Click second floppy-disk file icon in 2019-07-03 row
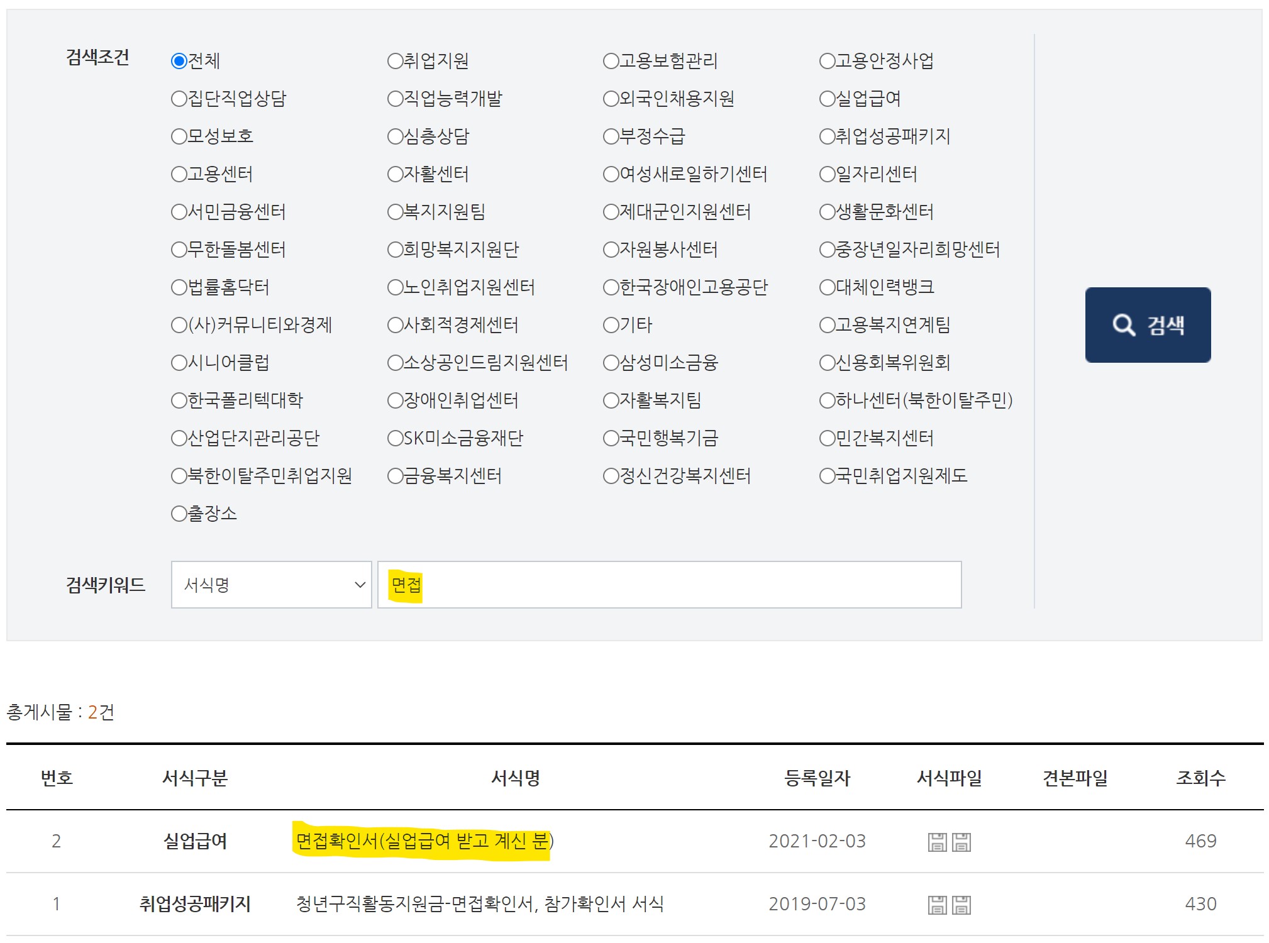This screenshot has width=1269, height=943. click(961, 905)
